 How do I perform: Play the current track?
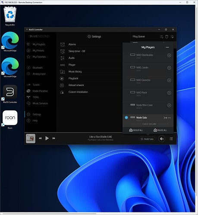coord(47,138)
